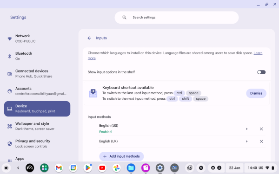Expand English (US) input method options
The width and height of the screenshot is (279, 174).
tap(247, 129)
